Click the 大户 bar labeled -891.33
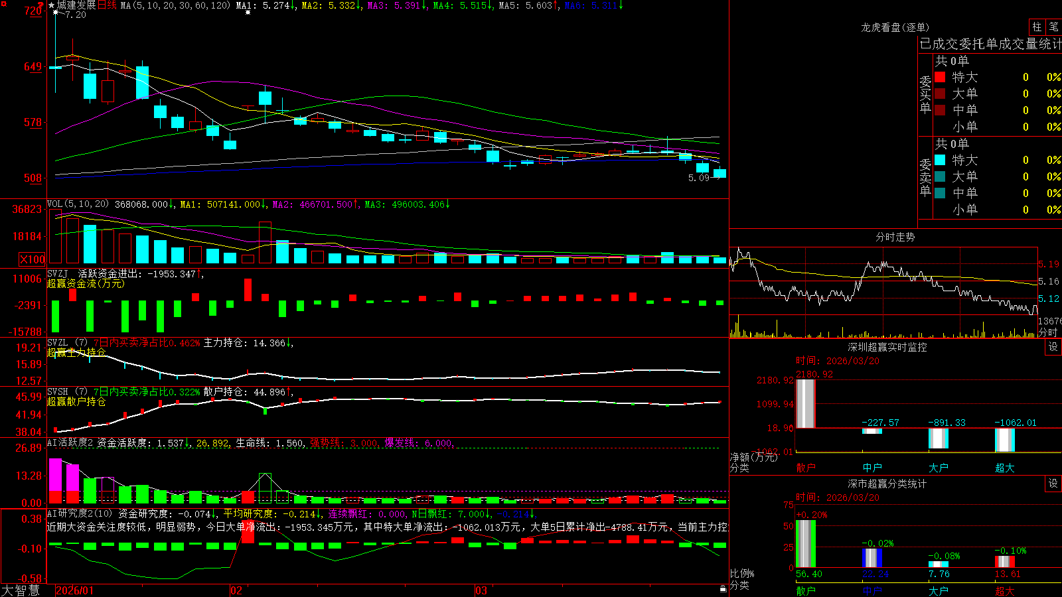The width and height of the screenshot is (1062, 597). (939, 438)
